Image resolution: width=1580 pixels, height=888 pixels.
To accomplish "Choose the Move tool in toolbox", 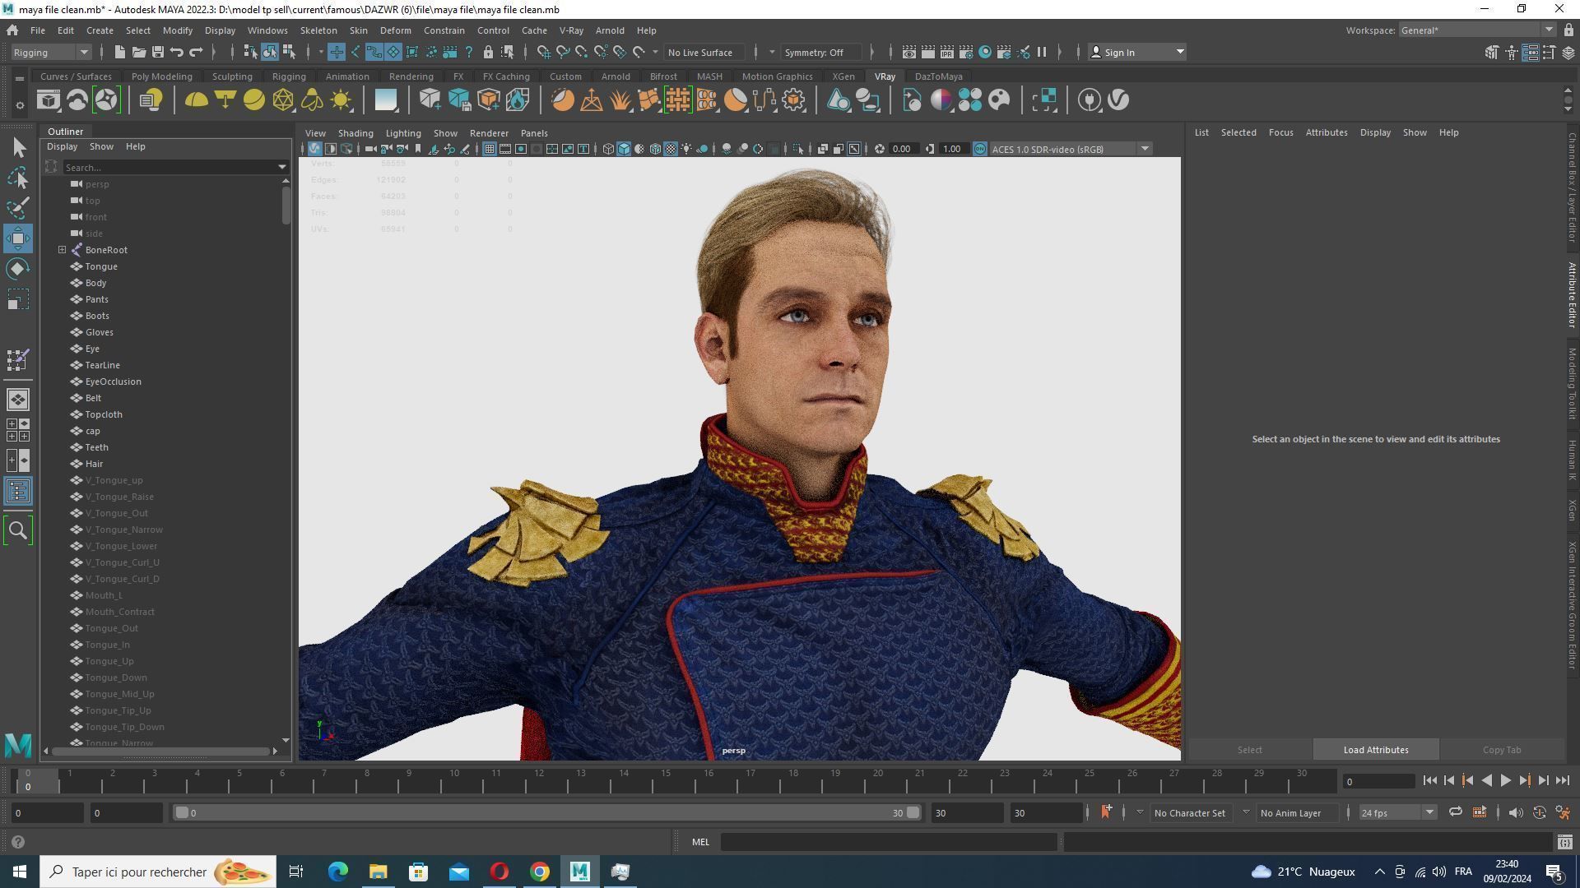I will (18, 238).
